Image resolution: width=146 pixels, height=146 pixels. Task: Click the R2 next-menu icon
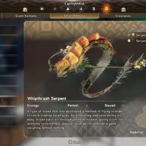pyautogui.click(x=123, y=10)
